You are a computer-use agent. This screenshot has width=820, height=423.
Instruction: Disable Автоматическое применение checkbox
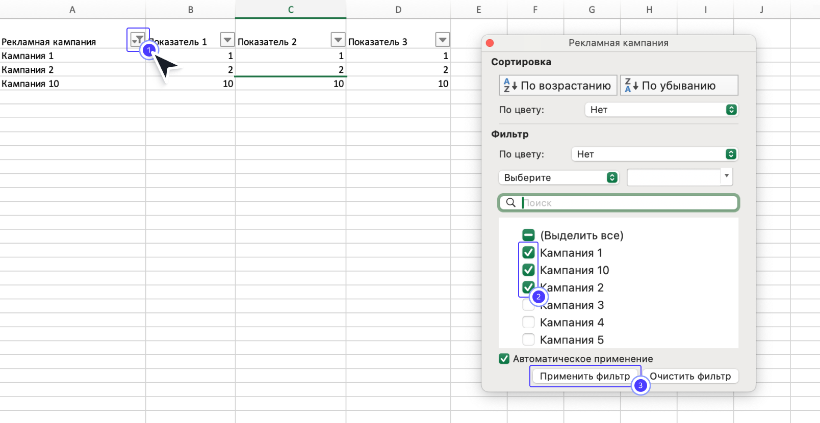504,359
